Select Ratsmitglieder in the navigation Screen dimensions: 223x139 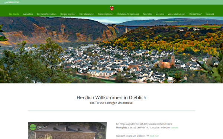tap(106, 14)
